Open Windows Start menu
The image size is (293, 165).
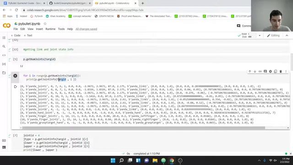(113, 160)
